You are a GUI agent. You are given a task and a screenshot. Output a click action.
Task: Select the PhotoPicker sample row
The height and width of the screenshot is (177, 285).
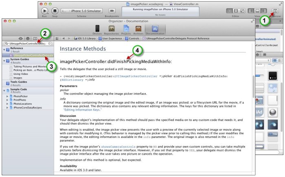coord(28,96)
